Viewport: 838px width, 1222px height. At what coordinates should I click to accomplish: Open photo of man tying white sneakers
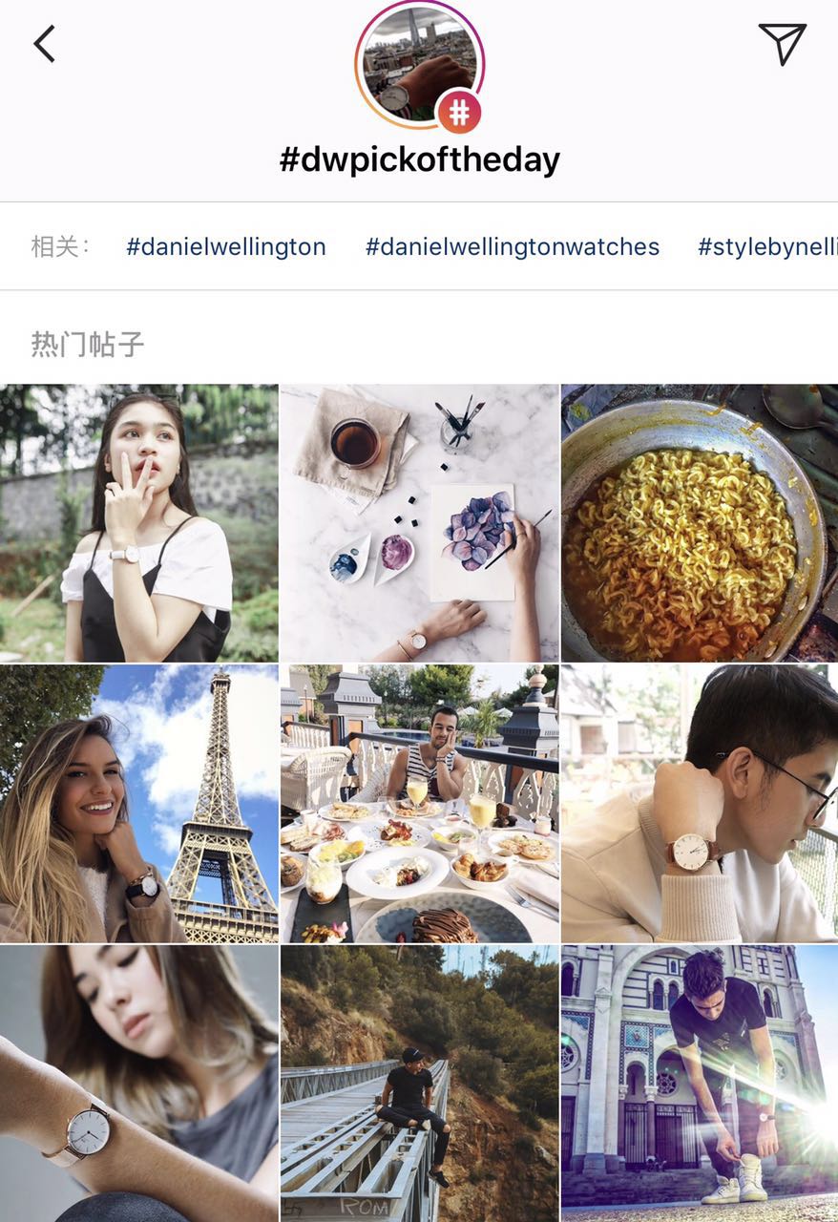(x=700, y=1084)
